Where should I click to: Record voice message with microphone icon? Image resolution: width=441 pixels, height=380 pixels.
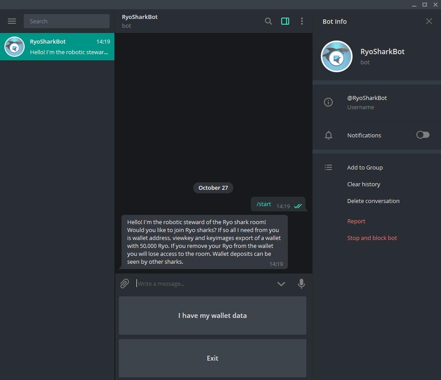click(x=301, y=284)
